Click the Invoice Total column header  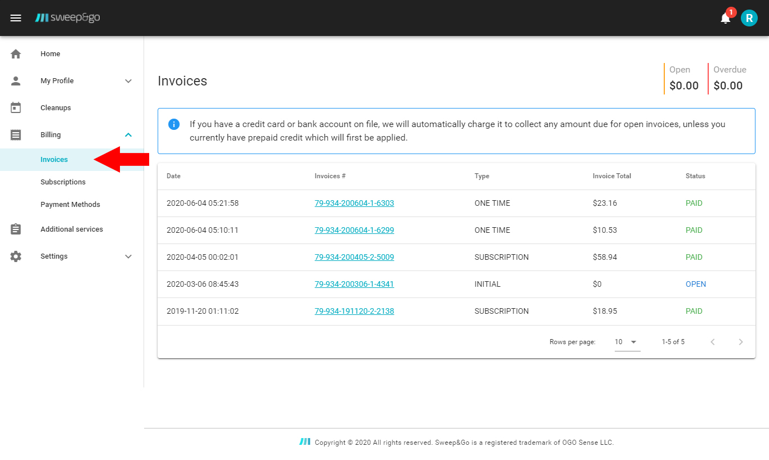(x=612, y=176)
